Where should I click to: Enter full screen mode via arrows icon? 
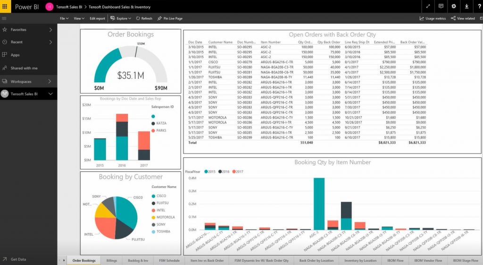[x=428, y=6]
